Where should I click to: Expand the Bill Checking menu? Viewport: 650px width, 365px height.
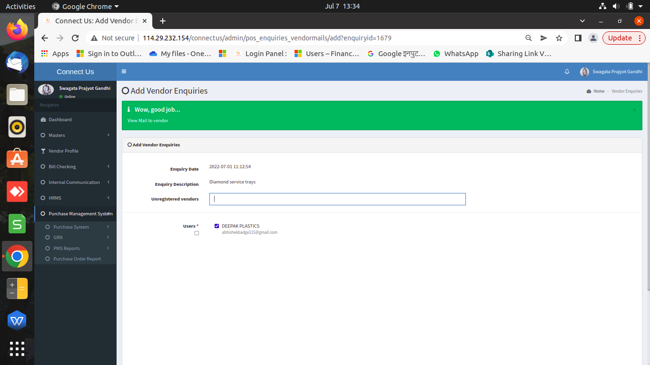[x=75, y=167]
